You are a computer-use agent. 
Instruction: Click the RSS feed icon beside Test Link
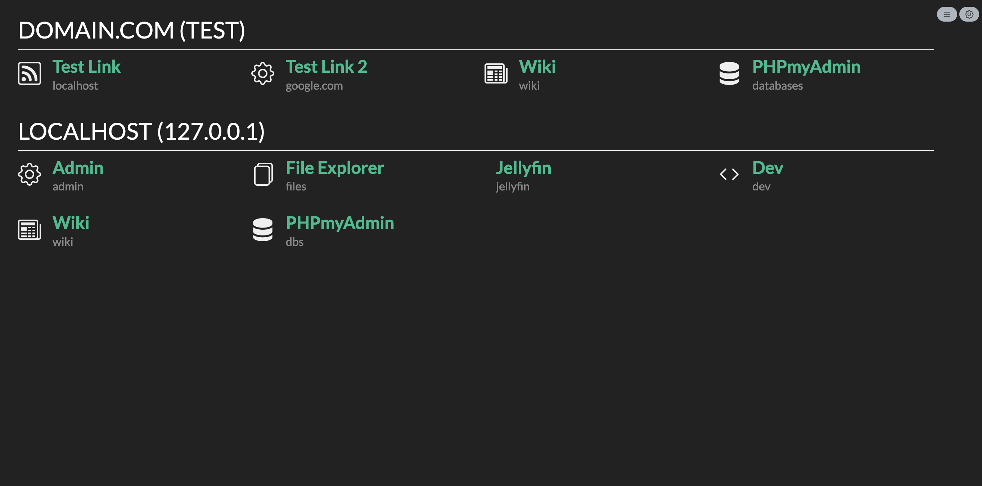(x=30, y=73)
